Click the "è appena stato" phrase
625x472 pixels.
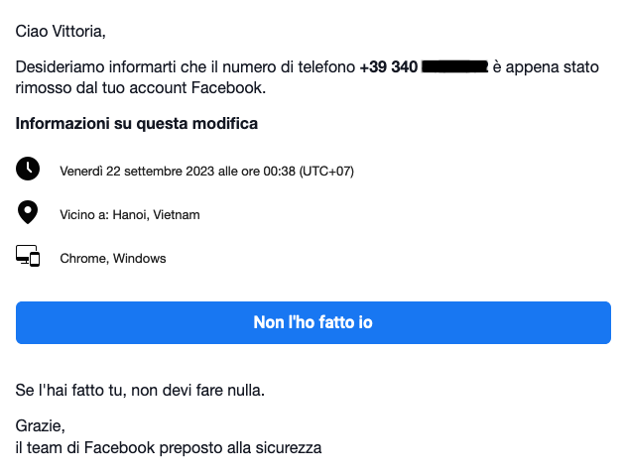click(546, 66)
